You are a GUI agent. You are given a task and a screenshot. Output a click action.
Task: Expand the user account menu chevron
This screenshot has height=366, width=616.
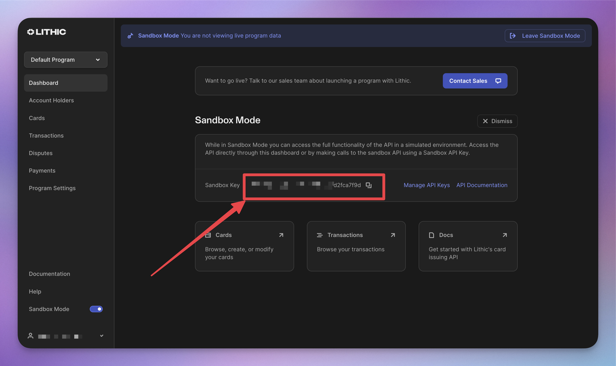pos(102,336)
